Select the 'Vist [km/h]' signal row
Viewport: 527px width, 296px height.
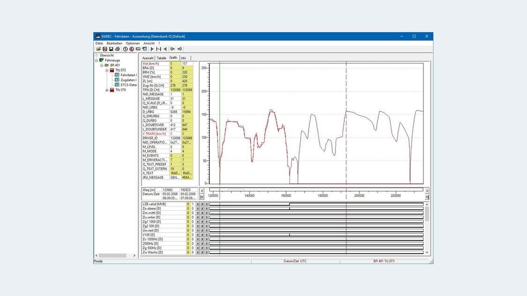(x=167, y=64)
